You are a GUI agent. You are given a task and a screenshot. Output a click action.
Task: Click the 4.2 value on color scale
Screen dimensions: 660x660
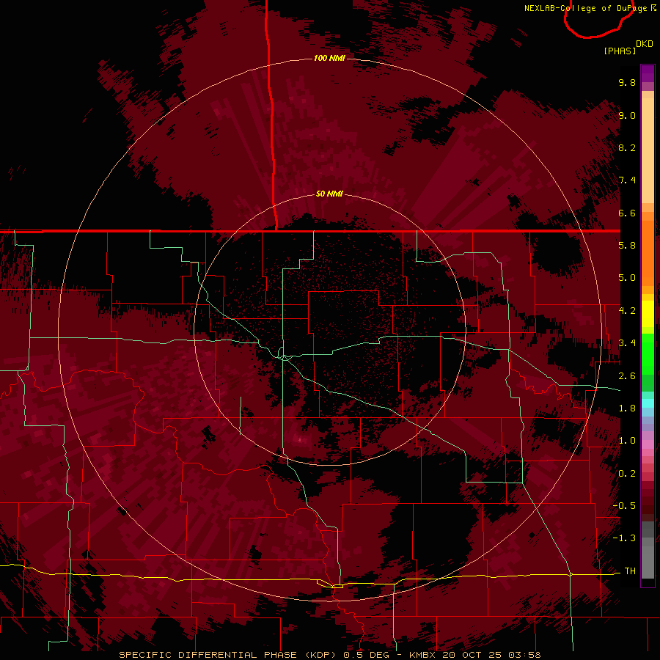click(x=627, y=311)
